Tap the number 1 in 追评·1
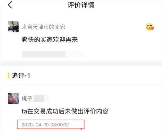Screen dimensions: 162x131 [29, 75]
